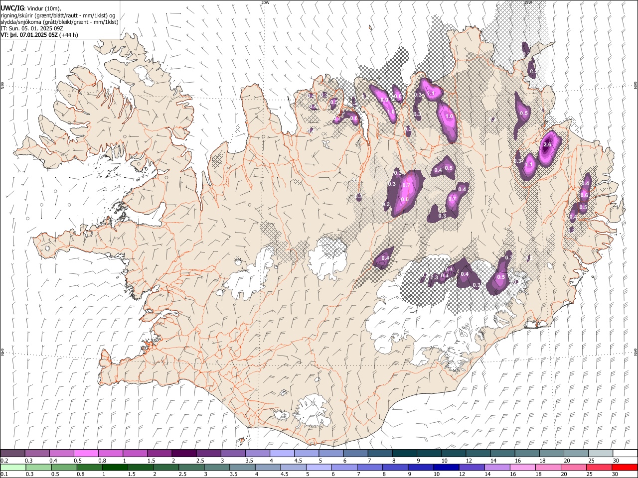The height and width of the screenshot is (478, 638).
Task: Click the "15W" longitude label at top
Action: click(x=528, y=2)
